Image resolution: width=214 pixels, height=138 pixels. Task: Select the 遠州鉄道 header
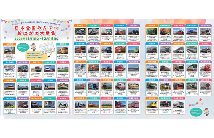pyautogui.click(x=120, y=80)
